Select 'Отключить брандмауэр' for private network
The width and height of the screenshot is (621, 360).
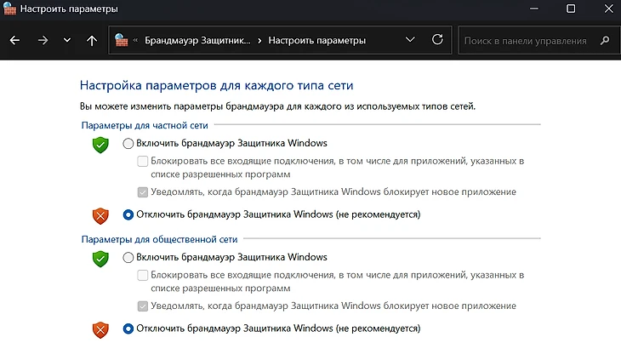pos(128,214)
